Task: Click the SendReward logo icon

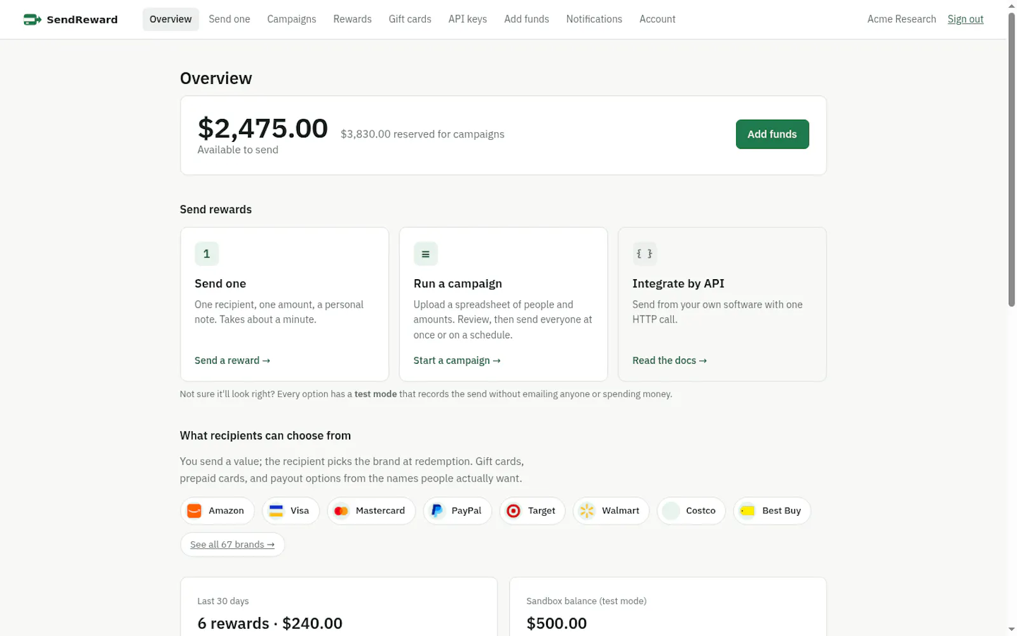Action: click(32, 20)
